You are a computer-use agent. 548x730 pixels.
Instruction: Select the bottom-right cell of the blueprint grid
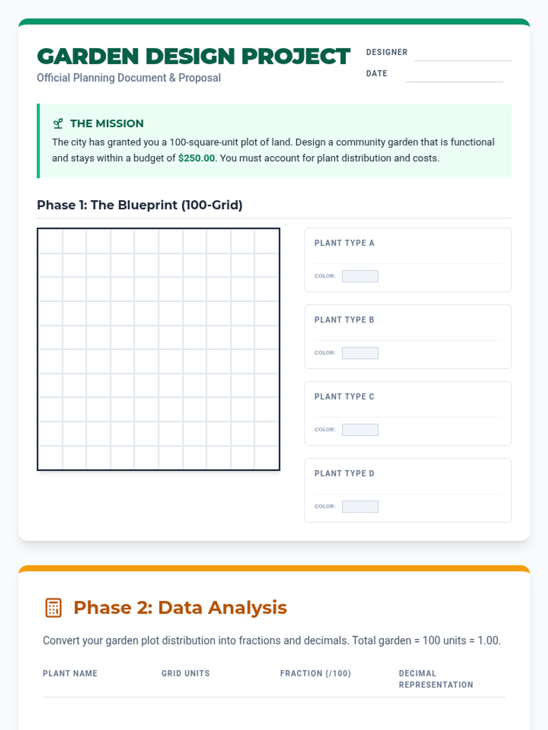click(x=266, y=457)
